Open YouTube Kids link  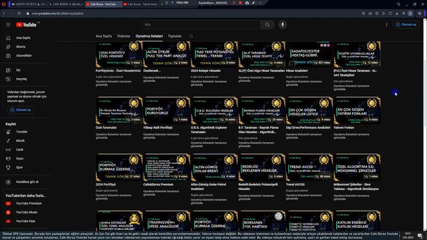[25, 221]
